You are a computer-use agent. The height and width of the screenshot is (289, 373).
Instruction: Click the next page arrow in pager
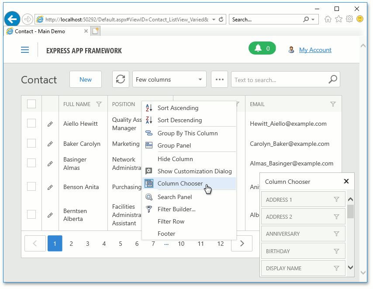coord(242,243)
